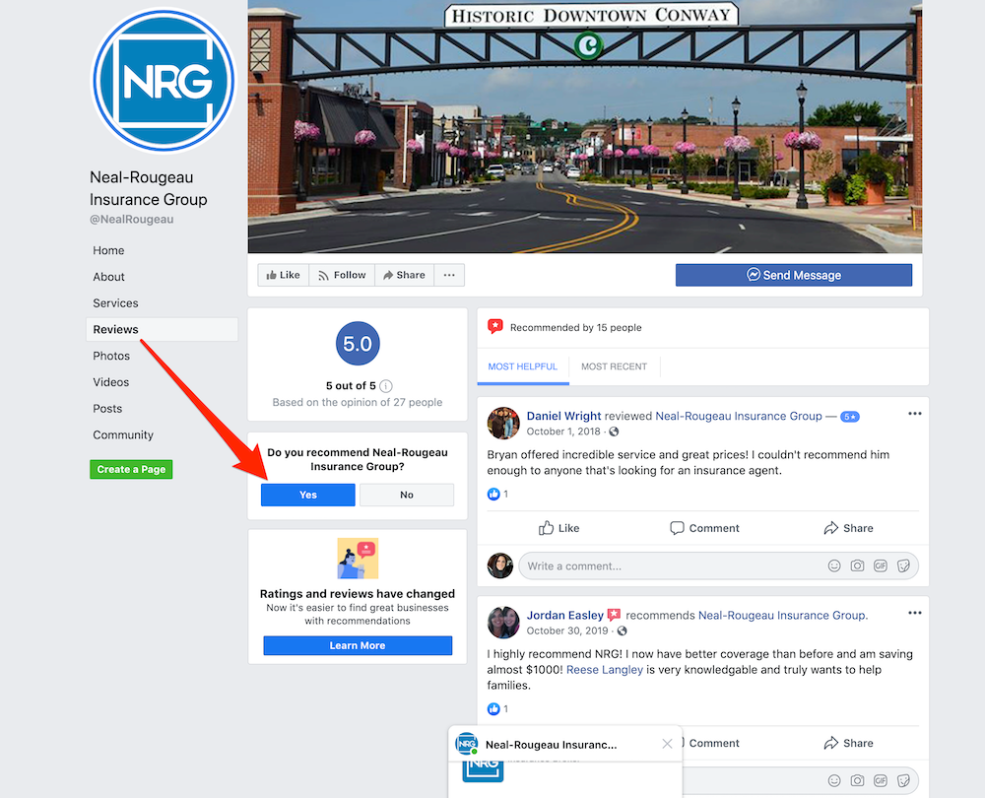Share Jordan Easley's review
985x798 pixels.
[x=848, y=744]
